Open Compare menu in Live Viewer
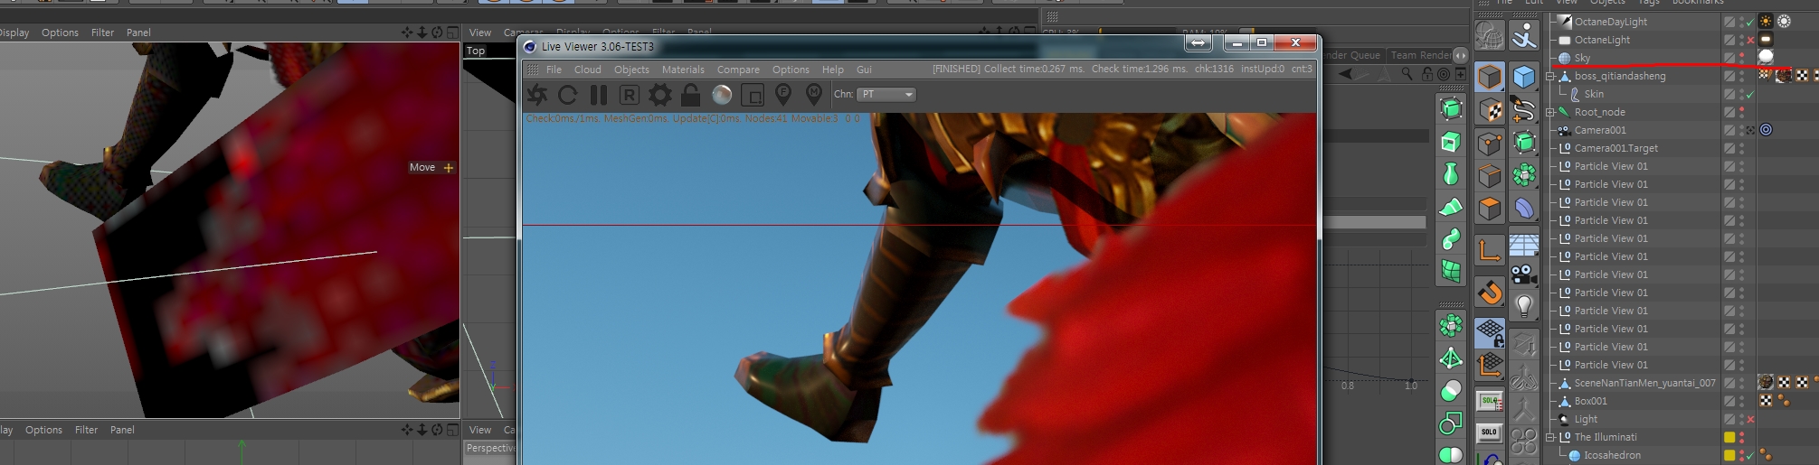The width and height of the screenshot is (1819, 465). (x=738, y=70)
